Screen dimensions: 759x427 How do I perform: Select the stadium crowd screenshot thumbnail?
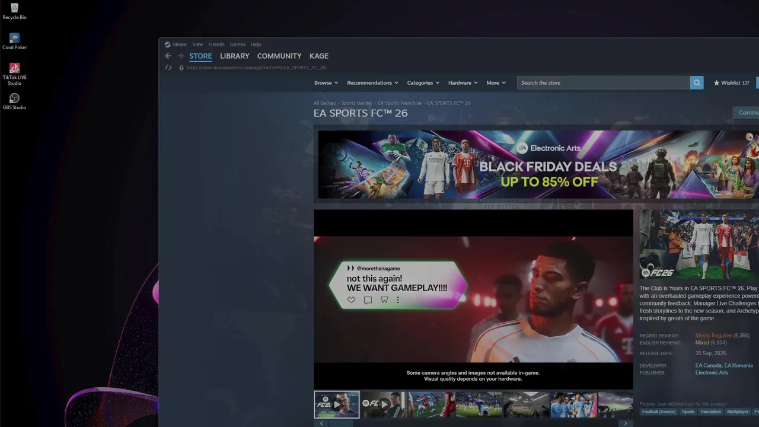coord(527,404)
